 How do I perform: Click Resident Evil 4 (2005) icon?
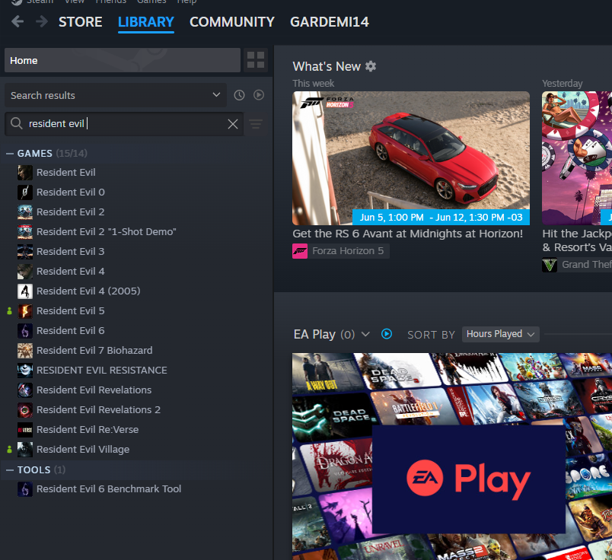pyautogui.click(x=25, y=291)
